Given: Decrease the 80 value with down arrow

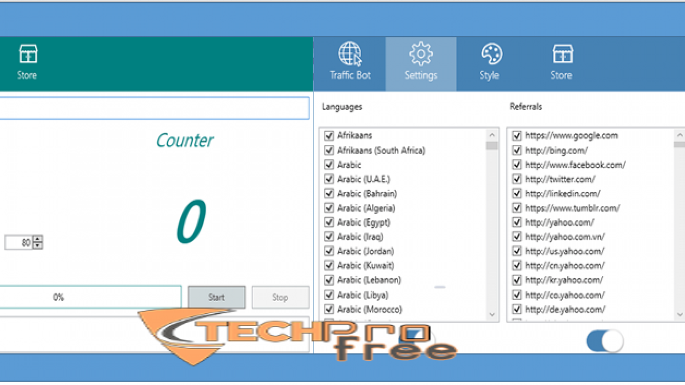Looking at the screenshot, I should pos(37,246).
